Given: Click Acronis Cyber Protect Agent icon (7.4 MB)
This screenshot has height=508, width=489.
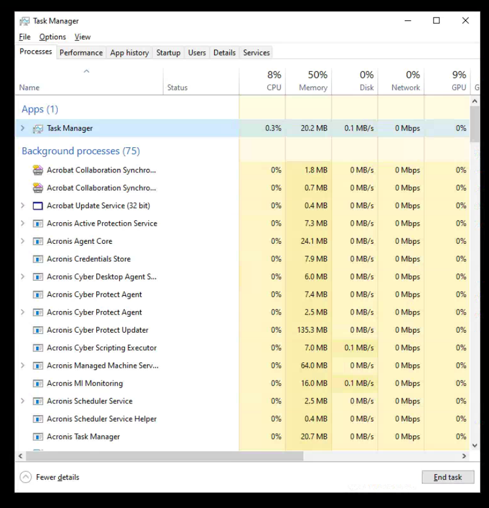Looking at the screenshot, I should point(38,295).
